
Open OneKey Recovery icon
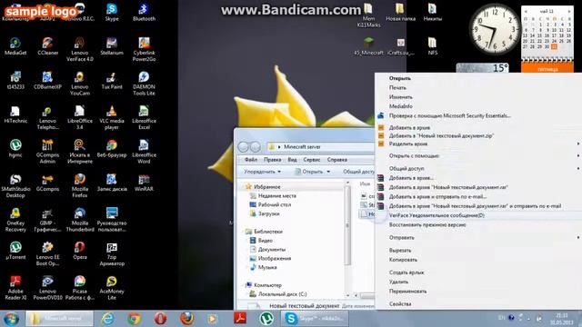coord(15,220)
